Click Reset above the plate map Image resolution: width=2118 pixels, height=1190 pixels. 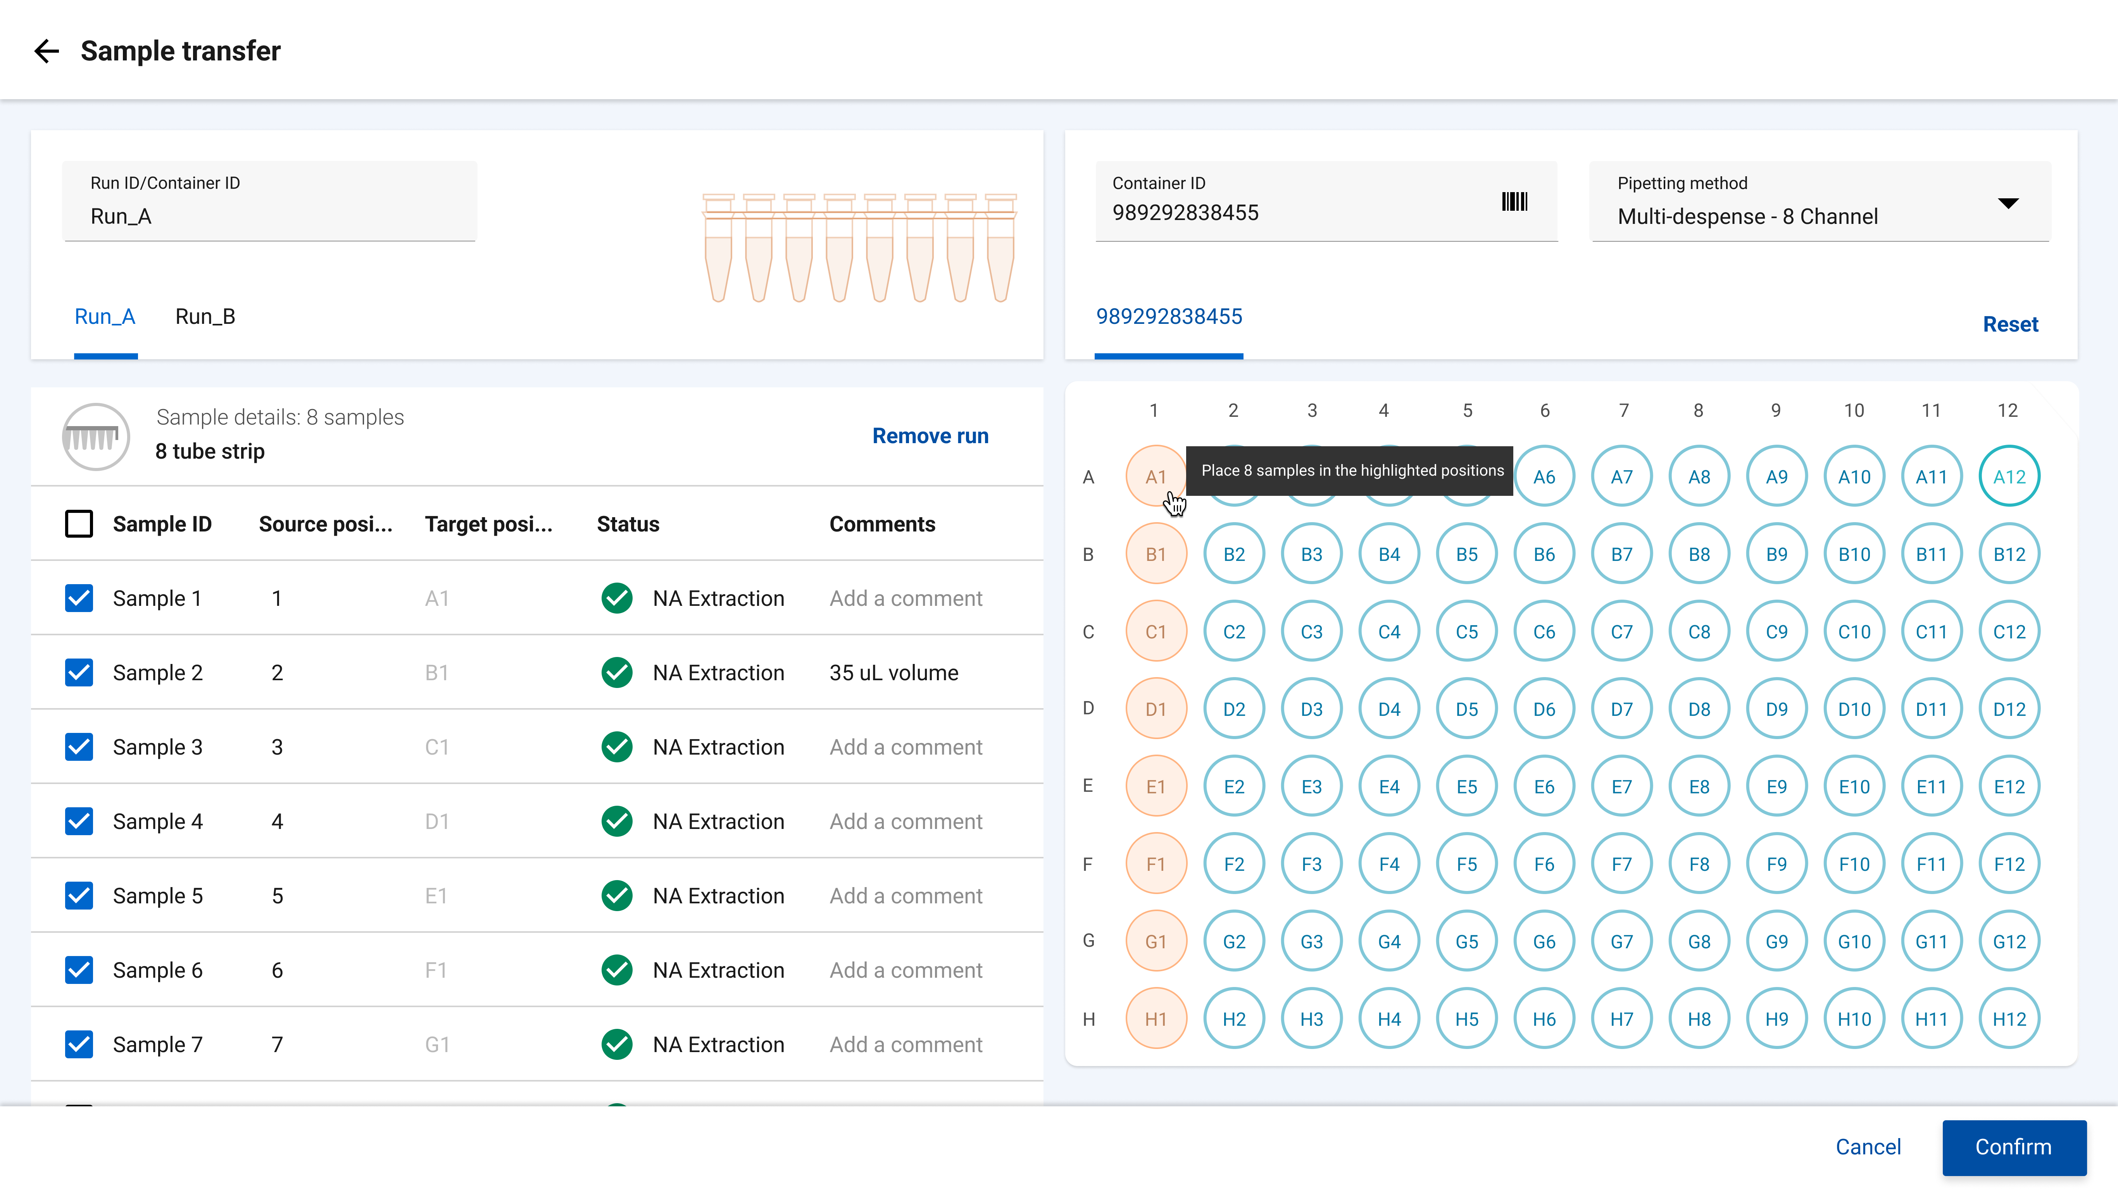[2009, 324]
